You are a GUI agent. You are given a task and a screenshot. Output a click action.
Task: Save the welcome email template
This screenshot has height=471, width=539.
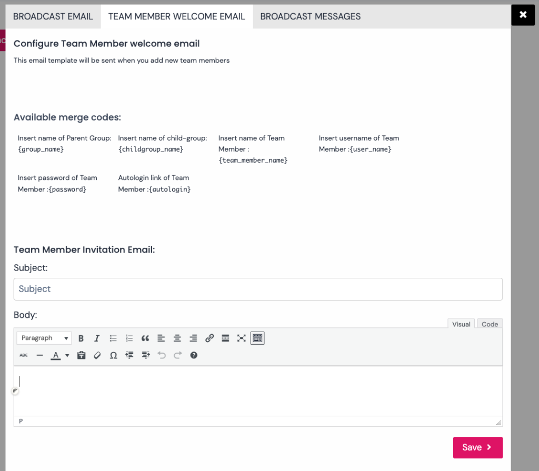coord(478,447)
